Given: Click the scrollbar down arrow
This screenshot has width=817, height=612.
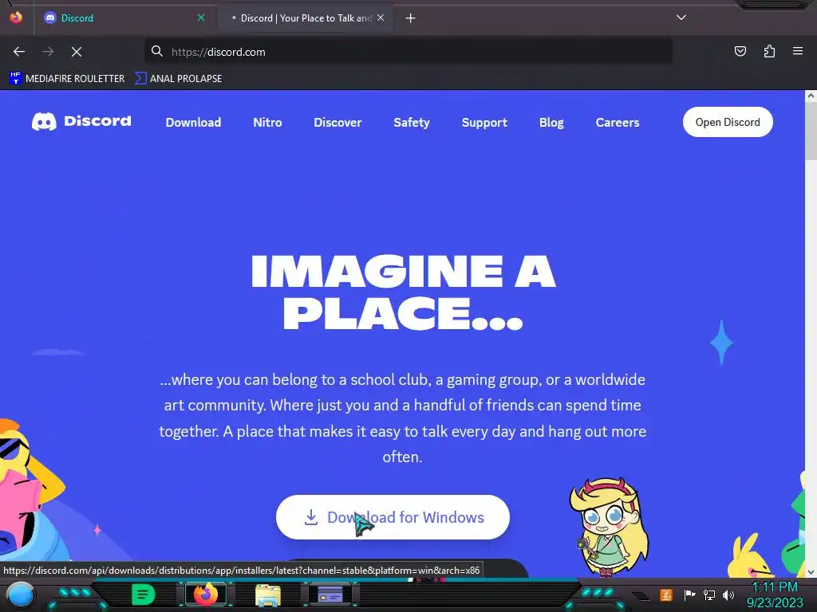Looking at the screenshot, I should [x=811, y=572].
